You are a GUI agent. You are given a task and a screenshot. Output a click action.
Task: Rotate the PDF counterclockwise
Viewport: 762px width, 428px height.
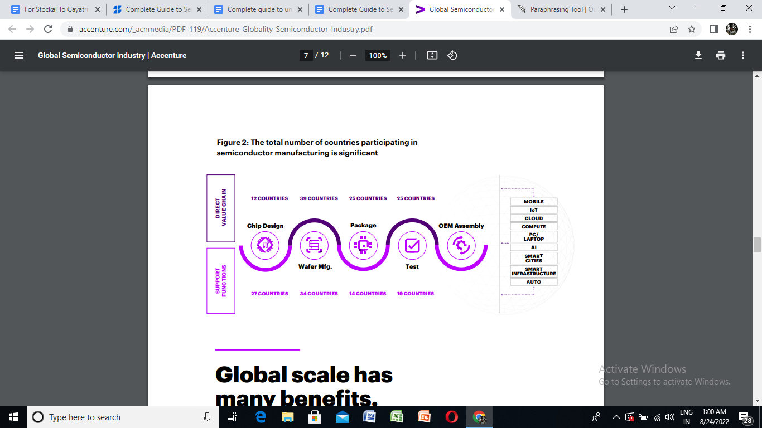[452, 55]
